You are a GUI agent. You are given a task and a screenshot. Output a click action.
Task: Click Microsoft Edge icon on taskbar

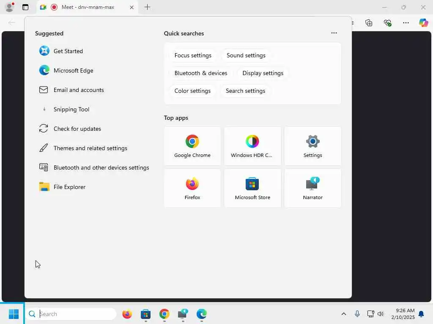(202, 314)
